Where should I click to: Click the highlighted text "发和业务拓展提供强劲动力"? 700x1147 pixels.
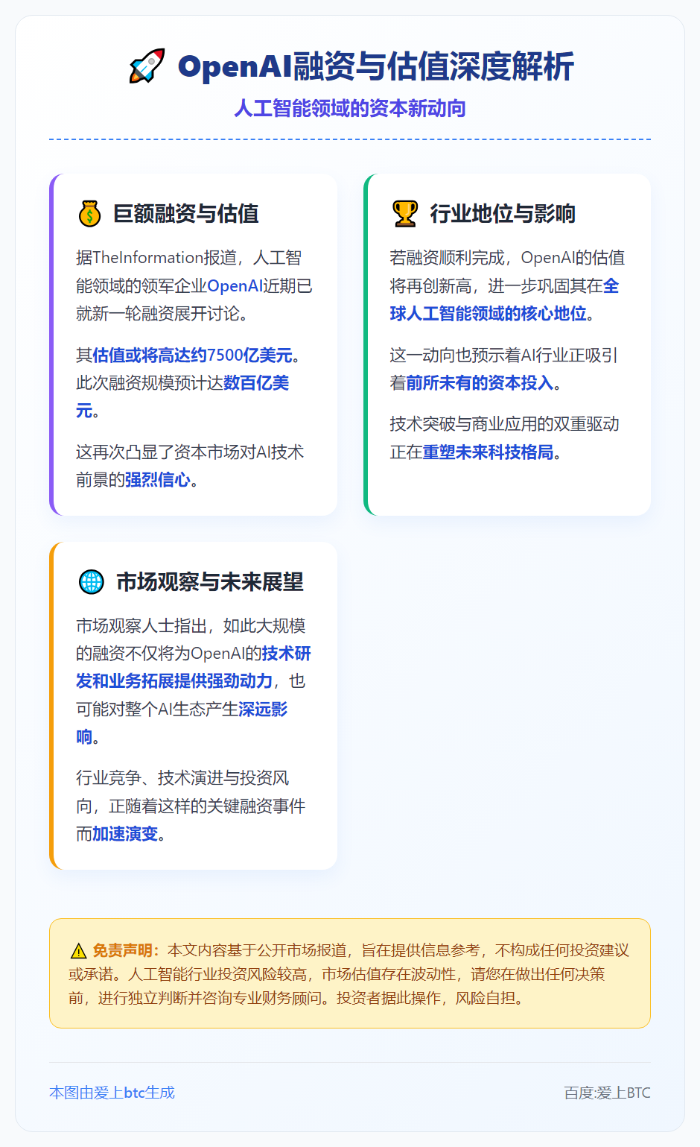[x=174, y=681]
